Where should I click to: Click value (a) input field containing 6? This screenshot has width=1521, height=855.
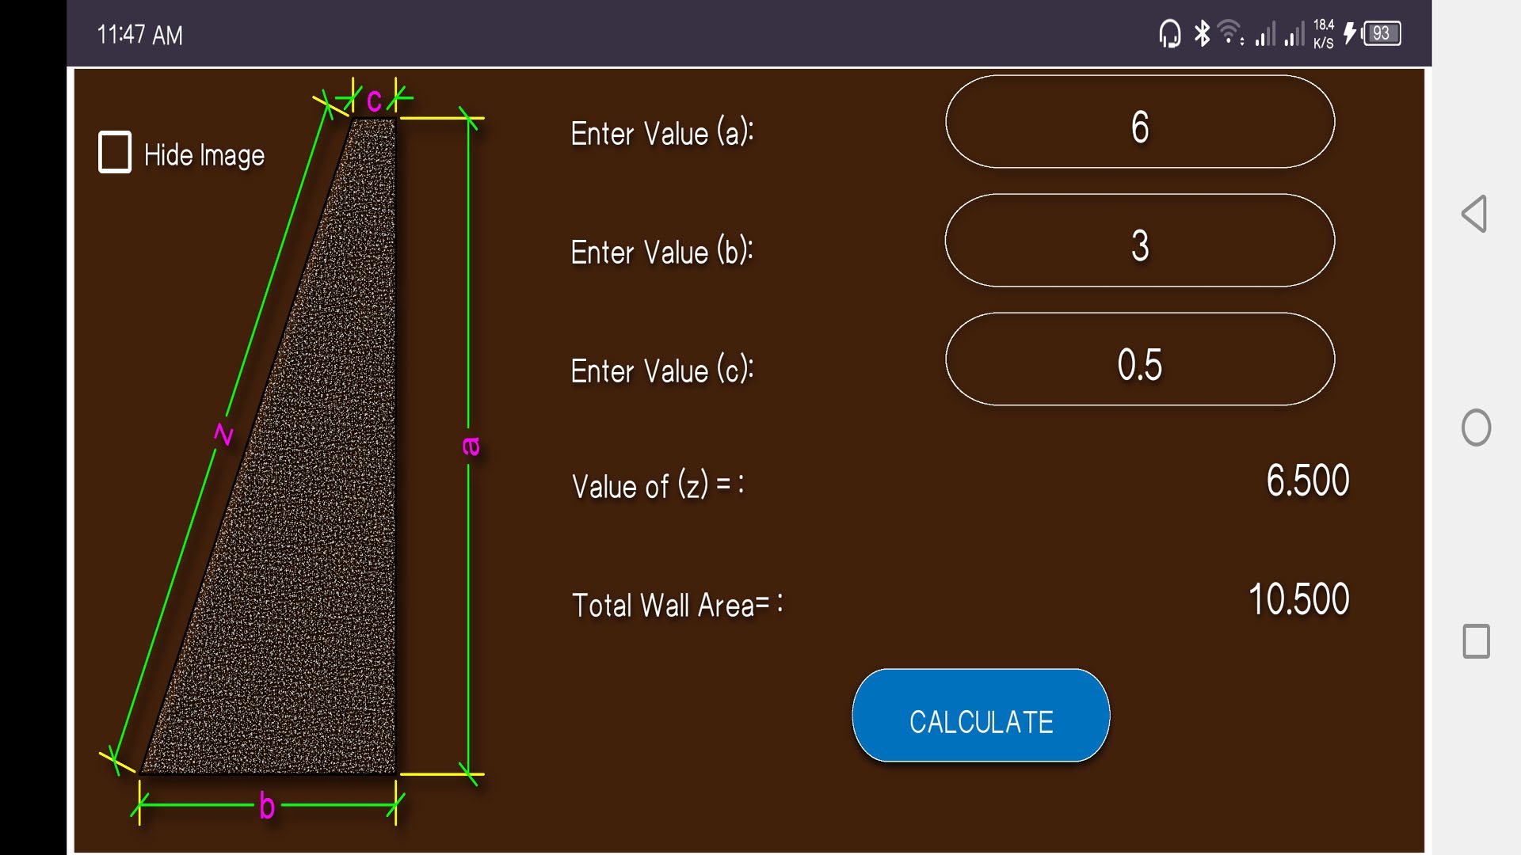coord(1139,122)
